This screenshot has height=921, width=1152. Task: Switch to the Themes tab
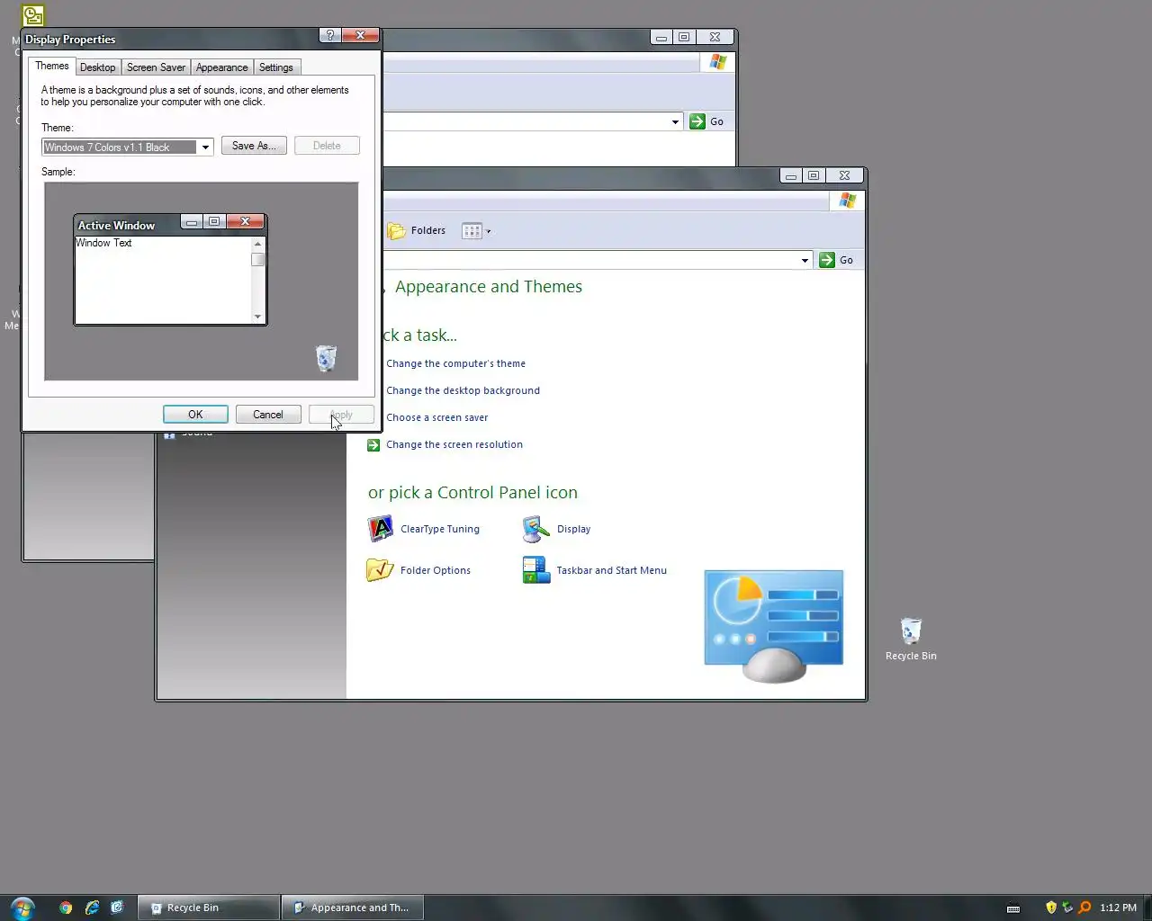tap(52, 66)
